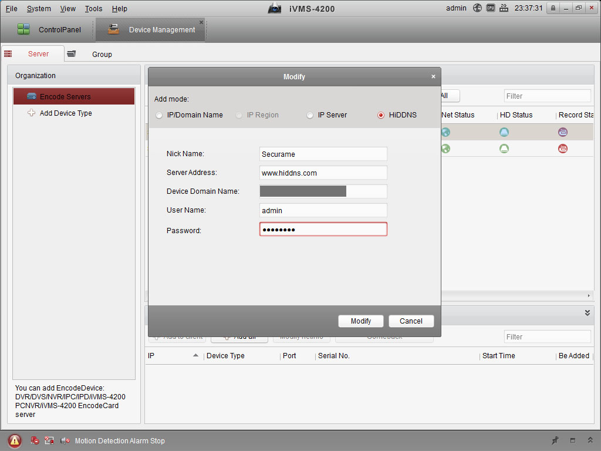Image resolution: width=601 pixels, height=451 pixels.
Task: Click the first row blue HD Status icon
Action: coord(504,132)
